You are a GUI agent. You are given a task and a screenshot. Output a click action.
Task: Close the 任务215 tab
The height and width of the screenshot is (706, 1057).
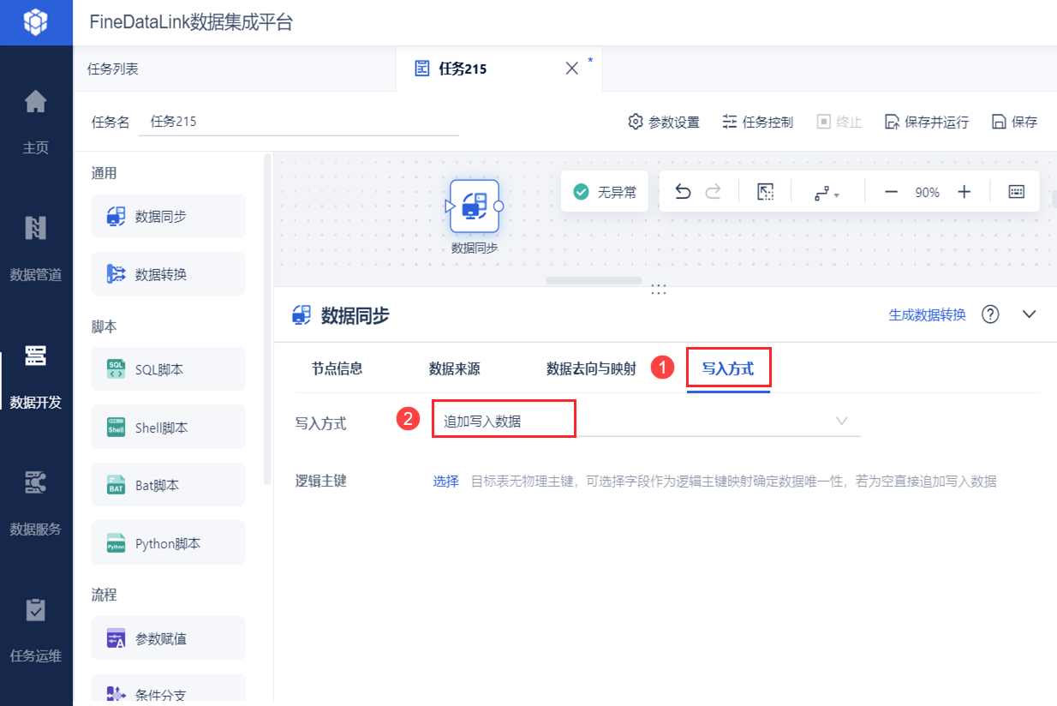click(x=572, y=69)
